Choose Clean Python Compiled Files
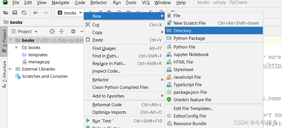This screenshot has height=128, width=282. pos(124,87)
